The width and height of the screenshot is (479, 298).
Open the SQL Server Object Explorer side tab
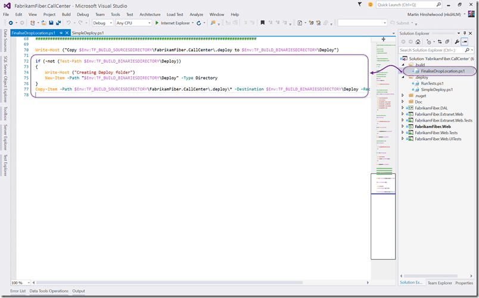pyautogui.click(x=5, y=79)
